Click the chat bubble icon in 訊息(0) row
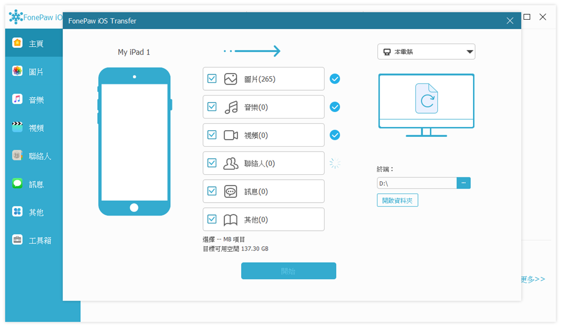562x328 pixels. [231, 191]
